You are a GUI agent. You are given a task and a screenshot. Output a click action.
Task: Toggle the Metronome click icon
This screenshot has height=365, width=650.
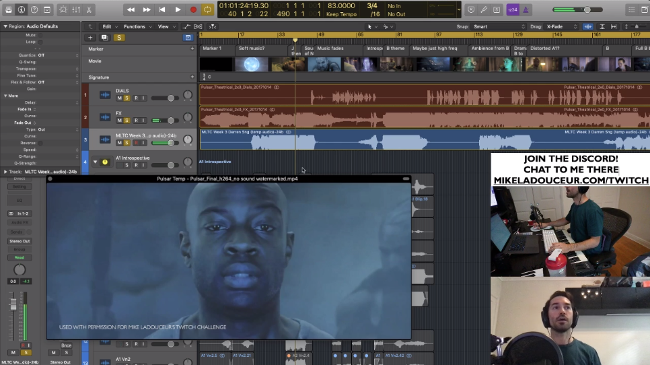(526, 9)
